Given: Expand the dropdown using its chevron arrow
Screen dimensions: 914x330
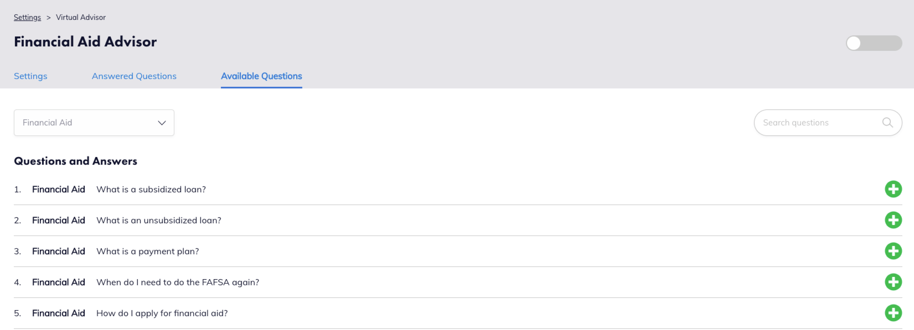Looking at the screenshot, I should pyautogui.click(x=162, y=123).
